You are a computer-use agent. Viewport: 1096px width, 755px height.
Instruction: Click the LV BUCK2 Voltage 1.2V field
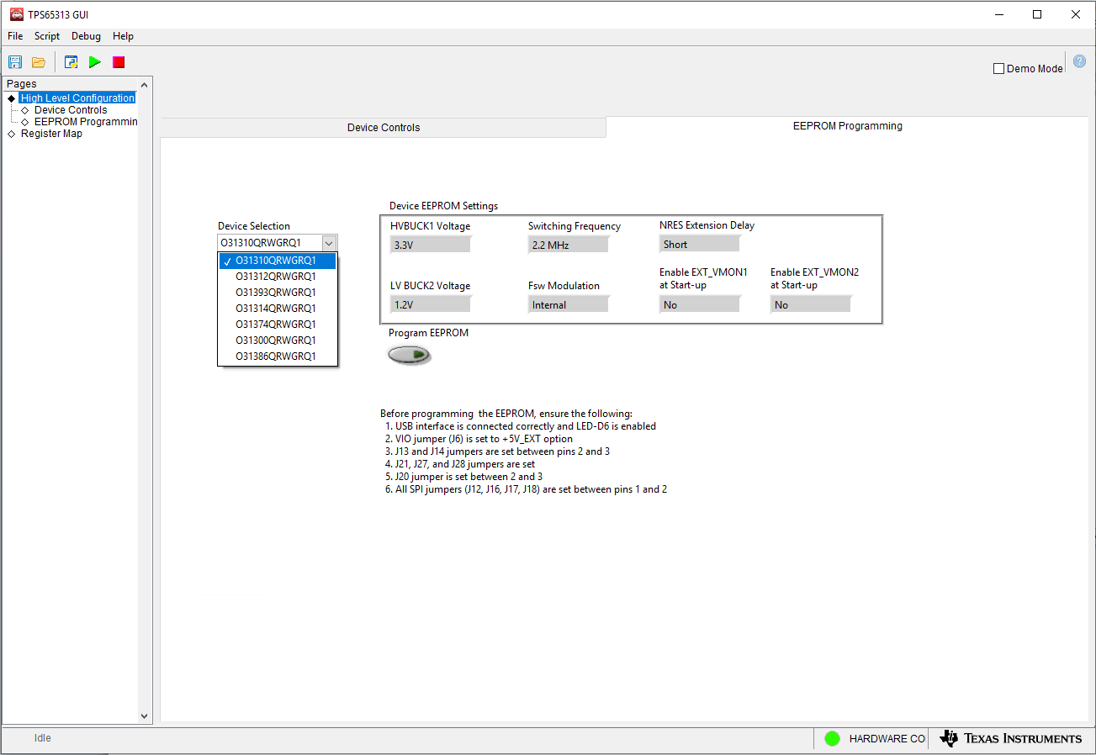pos(431,304)
